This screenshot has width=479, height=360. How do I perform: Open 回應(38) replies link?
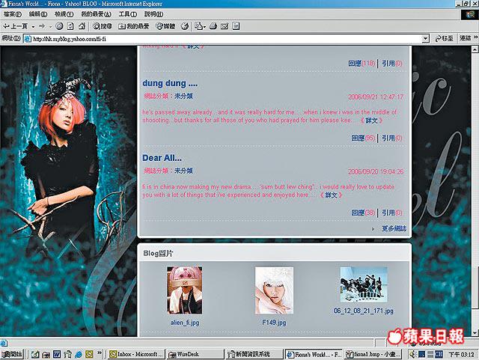[363, 213]
